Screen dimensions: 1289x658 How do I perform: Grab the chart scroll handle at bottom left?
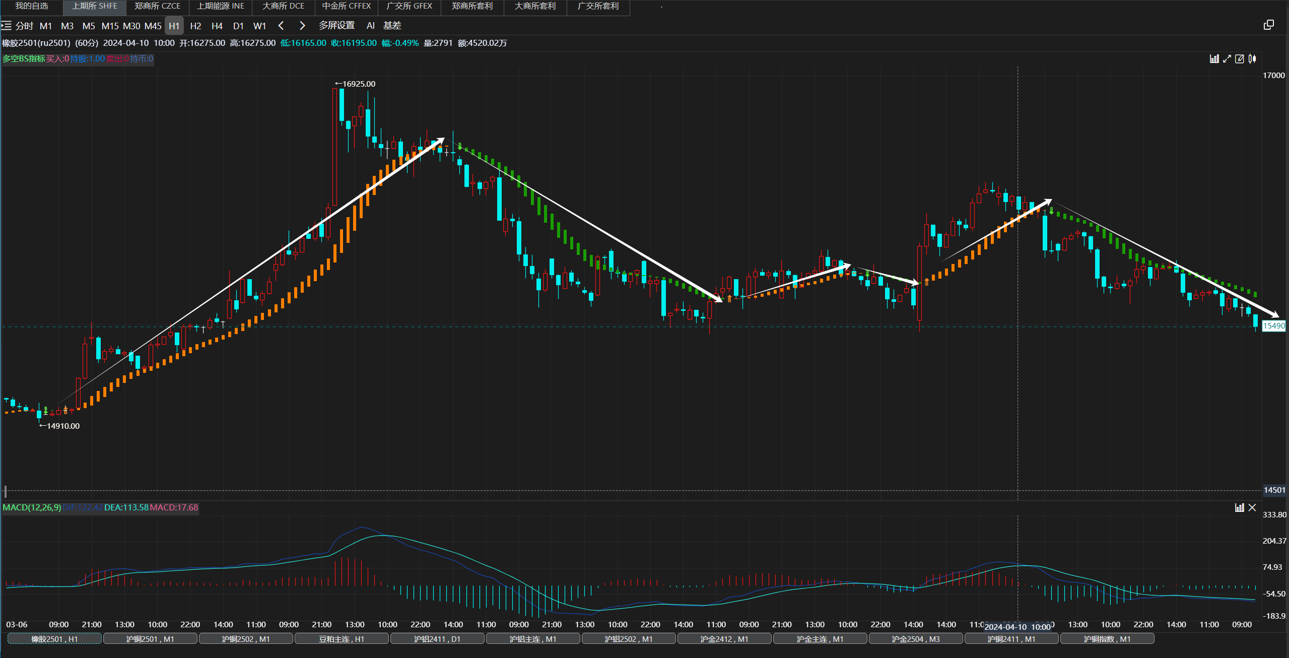[5, 491]
